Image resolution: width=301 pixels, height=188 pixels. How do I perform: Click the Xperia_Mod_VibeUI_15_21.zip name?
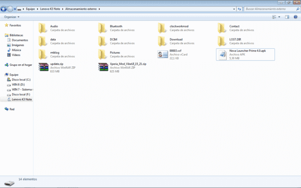(128, 64)
